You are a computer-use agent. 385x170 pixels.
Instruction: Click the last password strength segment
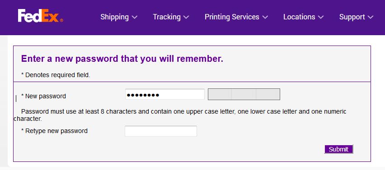coord(268,94)
